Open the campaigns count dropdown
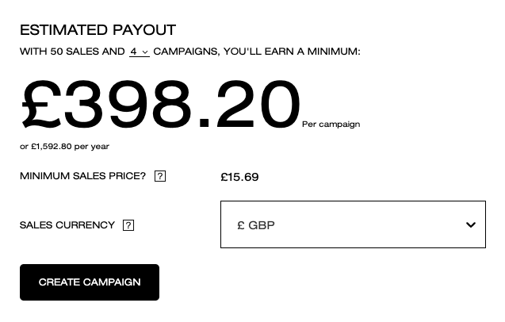The width and height of the screenshot is (505, 322). [x=140, y=52]
